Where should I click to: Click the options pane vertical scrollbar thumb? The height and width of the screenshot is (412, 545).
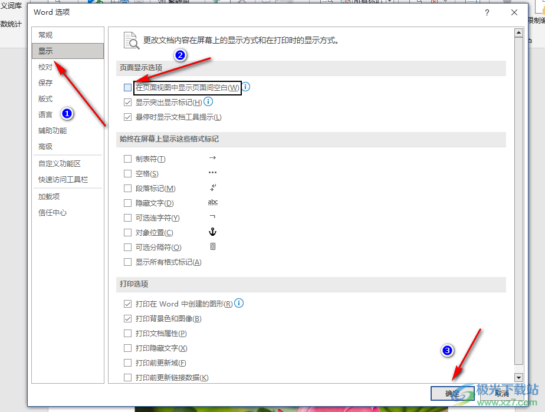click(518, 201)
